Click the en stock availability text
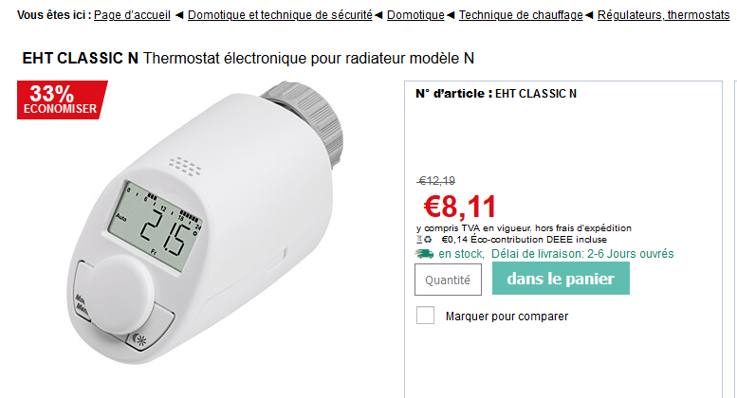The image size is (737, 398). (x=461, y=254)
